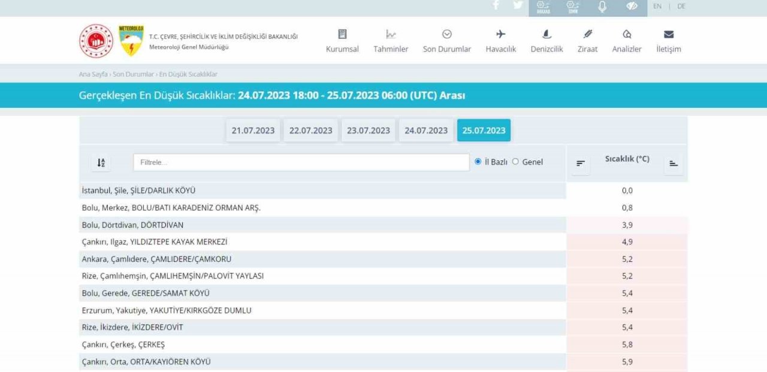Open the 21.07.2023 date tab
The height and width of the screenshot is (372, 767).
coord(253,130)
